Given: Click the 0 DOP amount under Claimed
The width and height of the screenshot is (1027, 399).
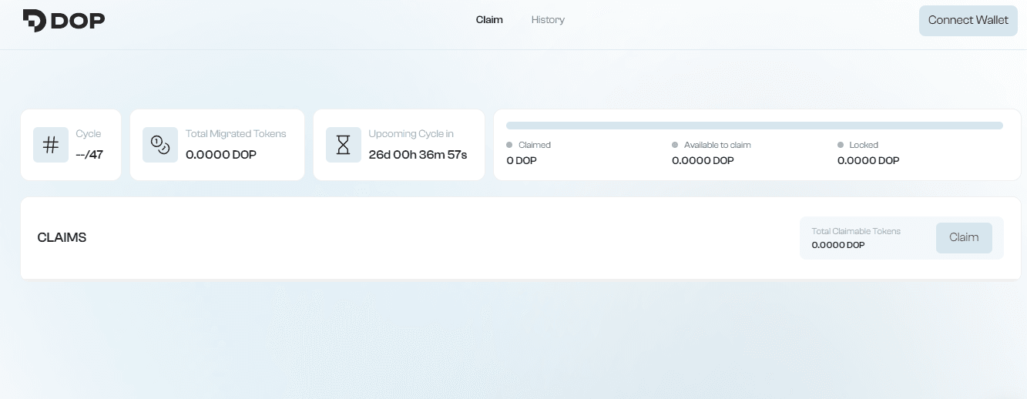Looking at the screenshot, I should pyautogui.click(x=521, y=161).
